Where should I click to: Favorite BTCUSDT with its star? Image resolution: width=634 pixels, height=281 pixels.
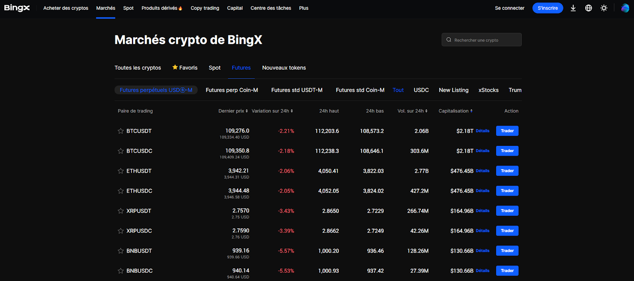[x=121, y=131]
